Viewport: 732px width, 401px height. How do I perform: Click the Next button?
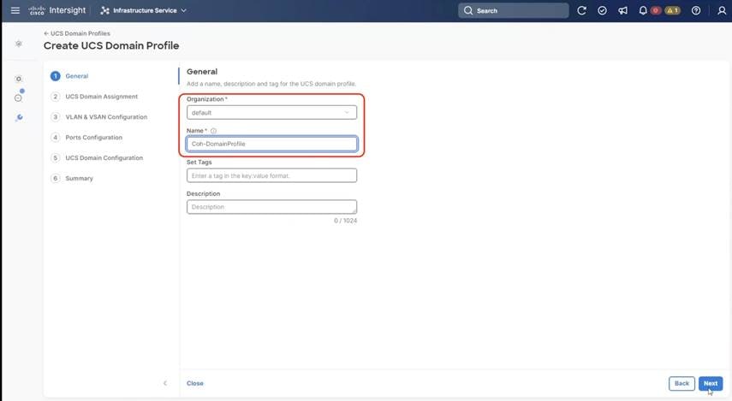[711, 383]
